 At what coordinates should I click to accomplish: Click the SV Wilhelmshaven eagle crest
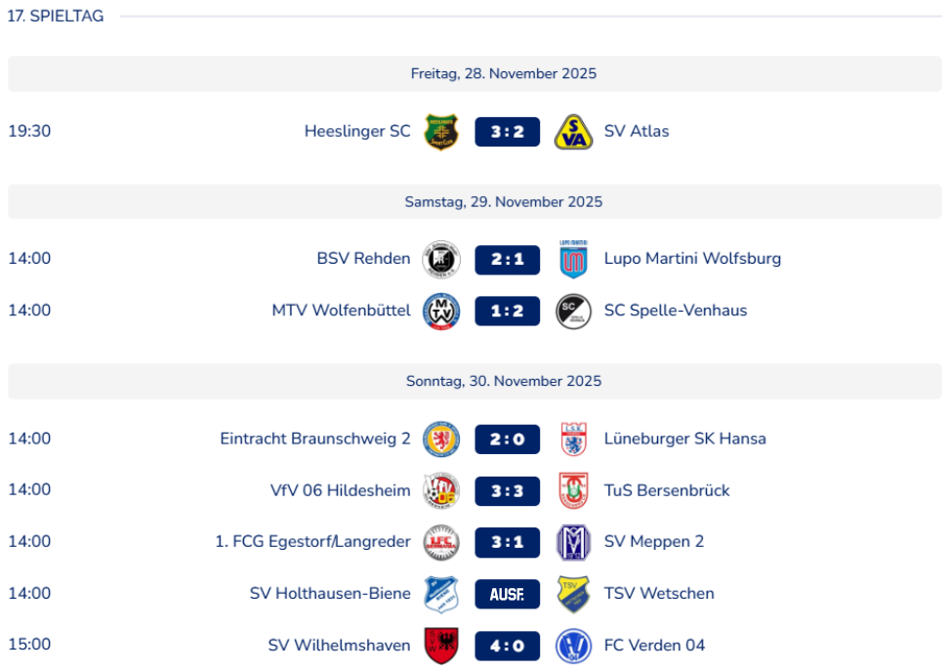(441, 646)
